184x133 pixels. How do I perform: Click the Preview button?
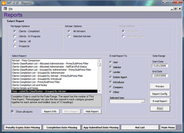click(x=160, y=86)
